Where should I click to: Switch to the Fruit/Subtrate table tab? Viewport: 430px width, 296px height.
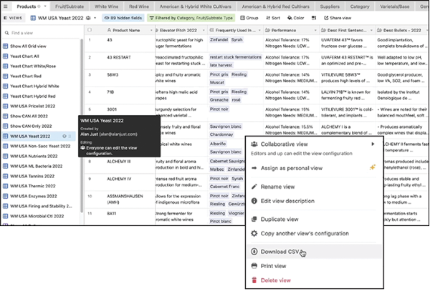[x=70, y=6]
